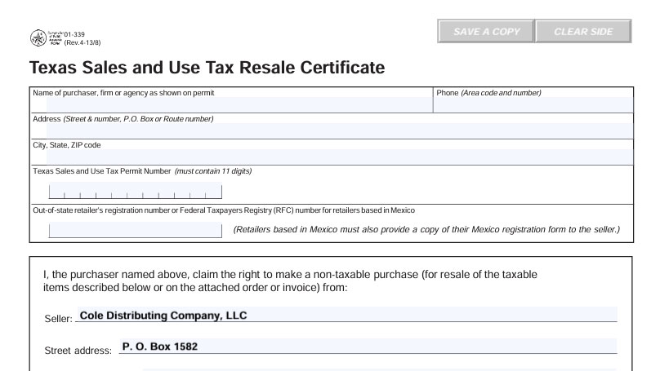Viewport: 660px width, 371px height.
Task: Click into the Address street and number field
Action: coord(339,130)
